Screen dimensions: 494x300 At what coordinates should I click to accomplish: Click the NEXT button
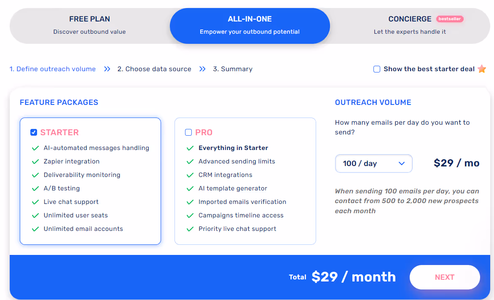click(445, 277)
